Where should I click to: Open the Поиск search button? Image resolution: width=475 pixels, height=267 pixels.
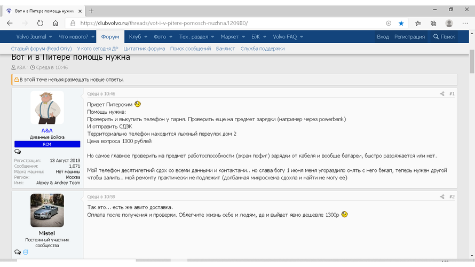444,37
